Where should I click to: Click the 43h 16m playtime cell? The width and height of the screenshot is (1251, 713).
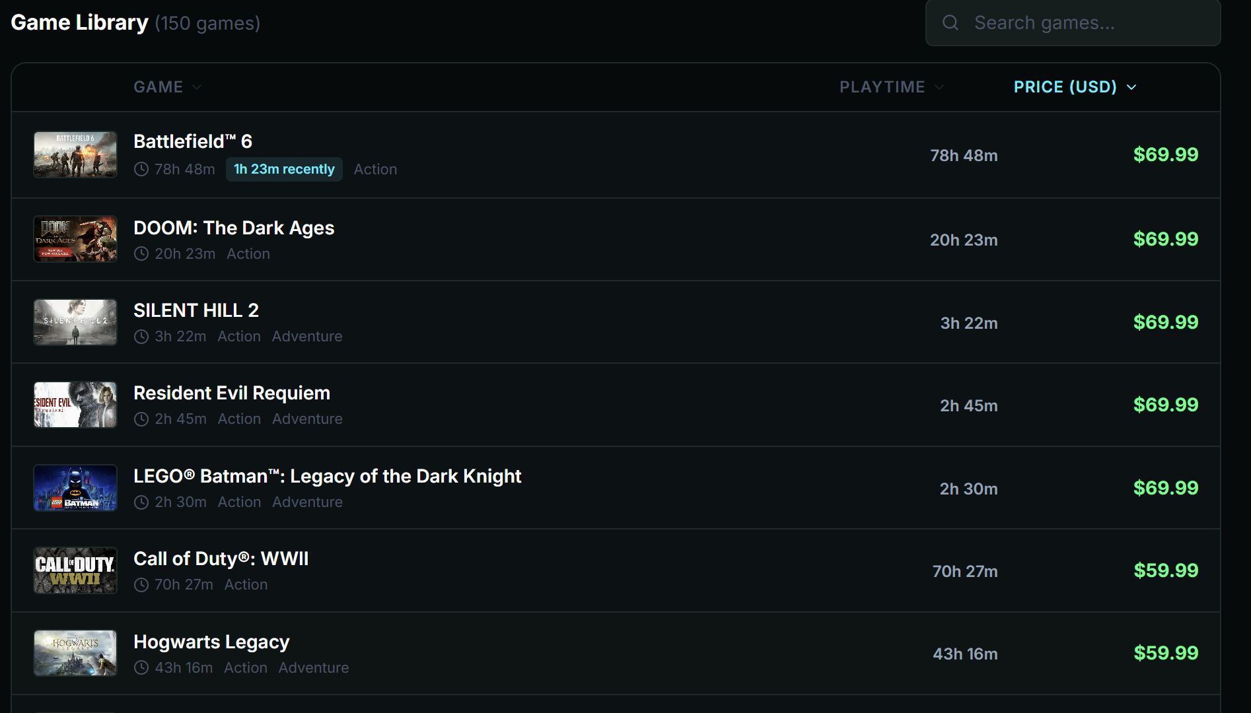point(965,654)
